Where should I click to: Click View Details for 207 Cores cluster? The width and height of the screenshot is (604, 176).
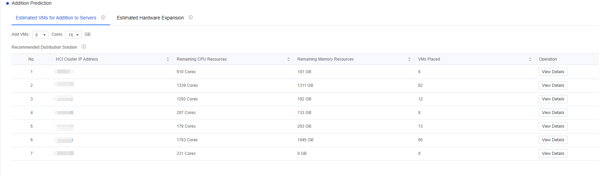pos(553,113)
